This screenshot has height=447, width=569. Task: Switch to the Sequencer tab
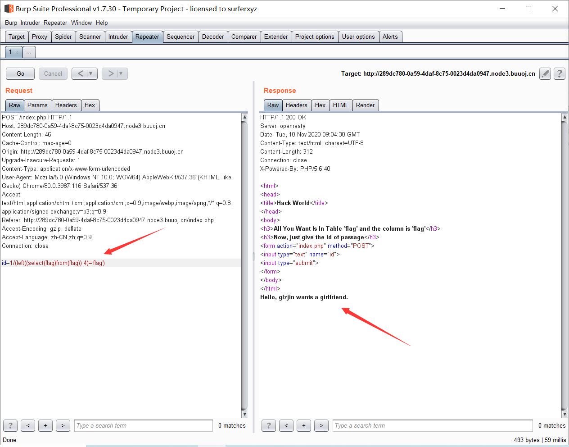click(181, 36)
